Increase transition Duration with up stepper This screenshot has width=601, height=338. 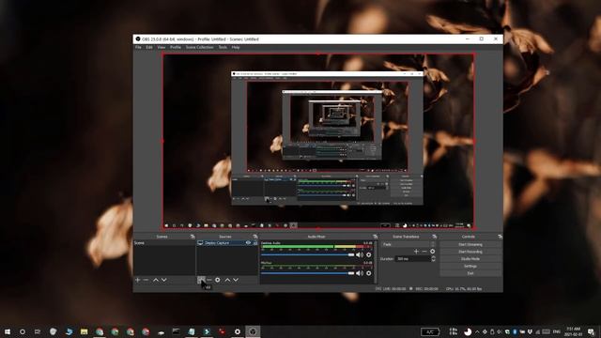click(434, 257)
